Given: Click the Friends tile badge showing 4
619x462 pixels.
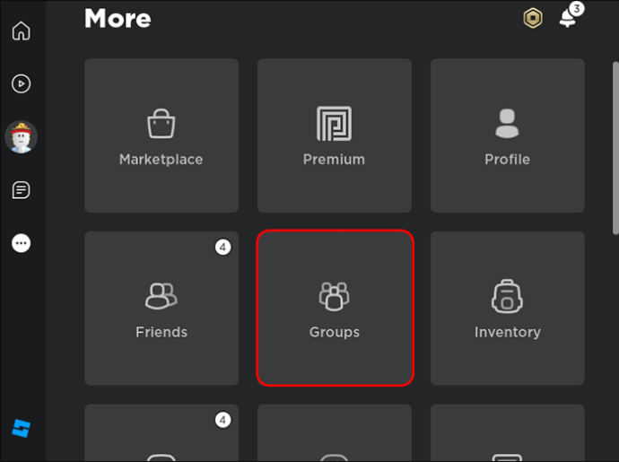Looking at the screenshot, I should click(x=223, y=248).
